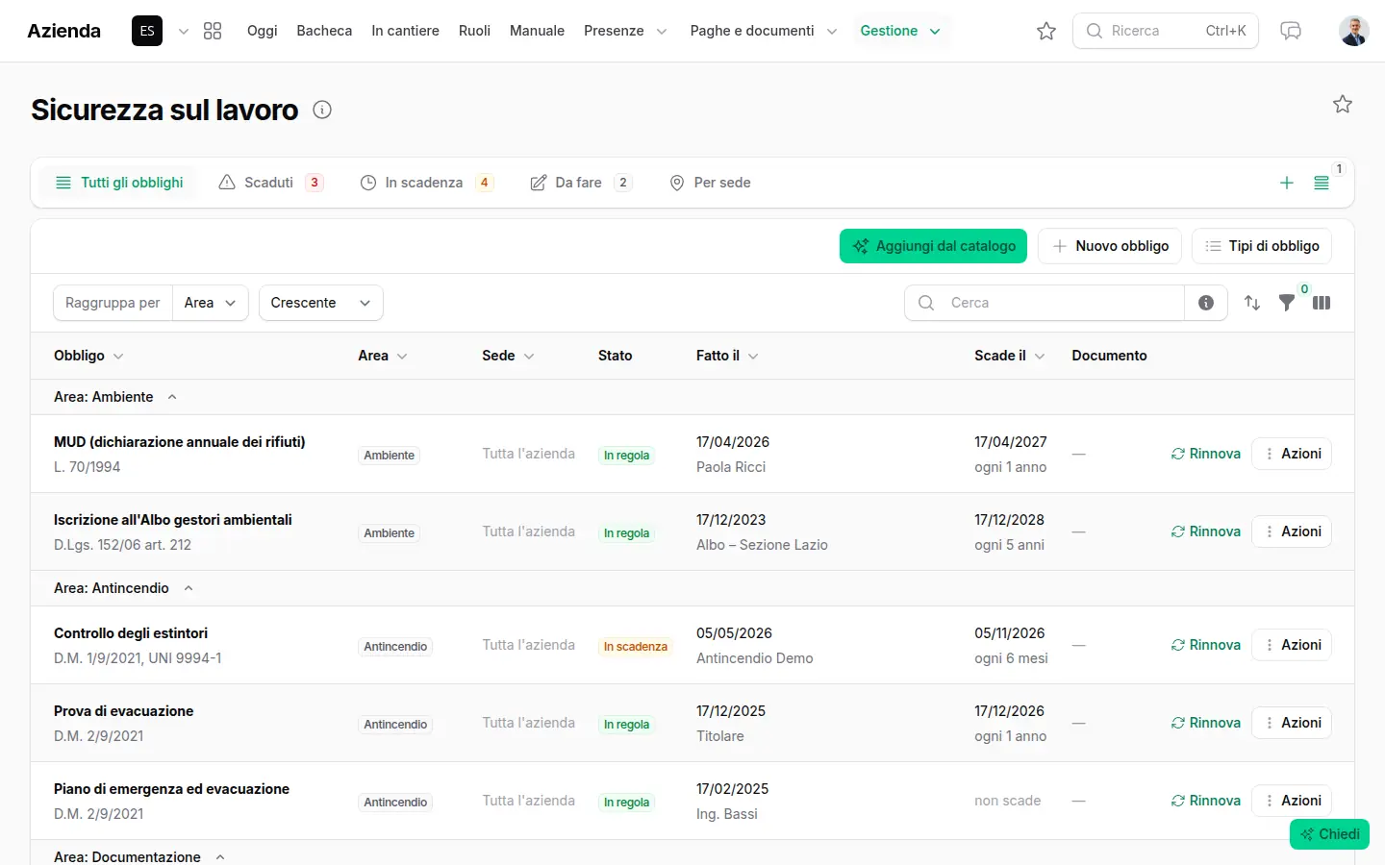Open the saved views list icon

pos(1322,183)
